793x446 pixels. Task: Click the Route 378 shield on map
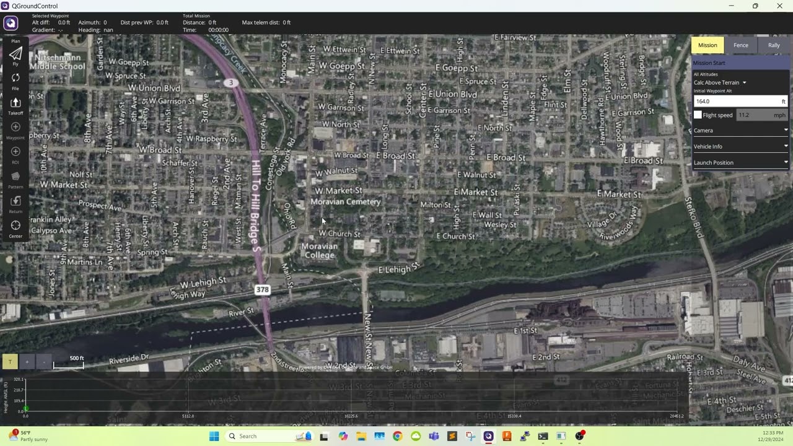coord(263,290)
